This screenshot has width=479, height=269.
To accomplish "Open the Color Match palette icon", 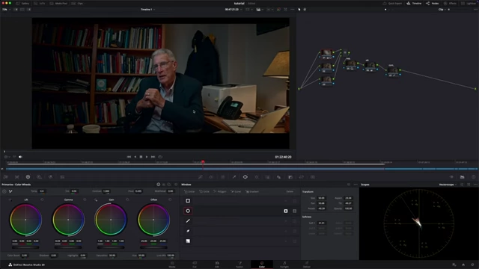I will click(17, 177).
